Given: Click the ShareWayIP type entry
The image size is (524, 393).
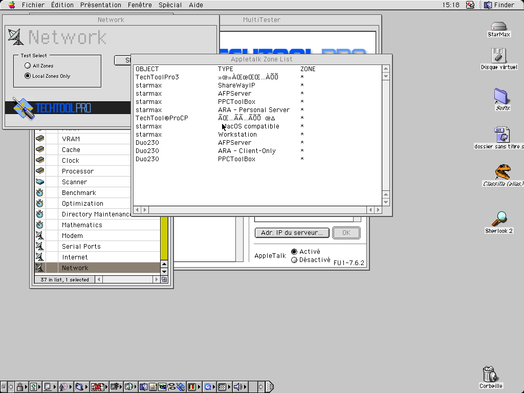Looking at the screenshot, I should [x=236, y=85].
